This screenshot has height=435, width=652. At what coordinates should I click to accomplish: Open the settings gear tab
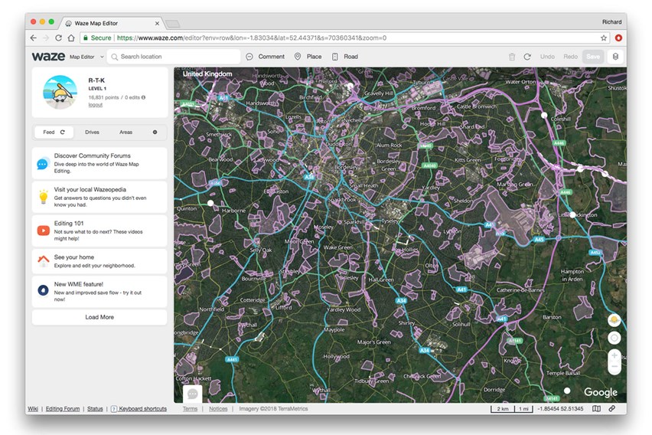coord(155,132)
